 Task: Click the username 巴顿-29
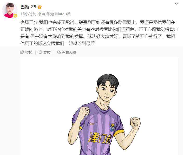(28, 7)
